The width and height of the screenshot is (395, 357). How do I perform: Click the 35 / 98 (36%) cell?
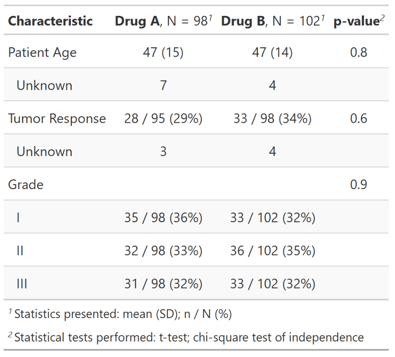[163, 217]
